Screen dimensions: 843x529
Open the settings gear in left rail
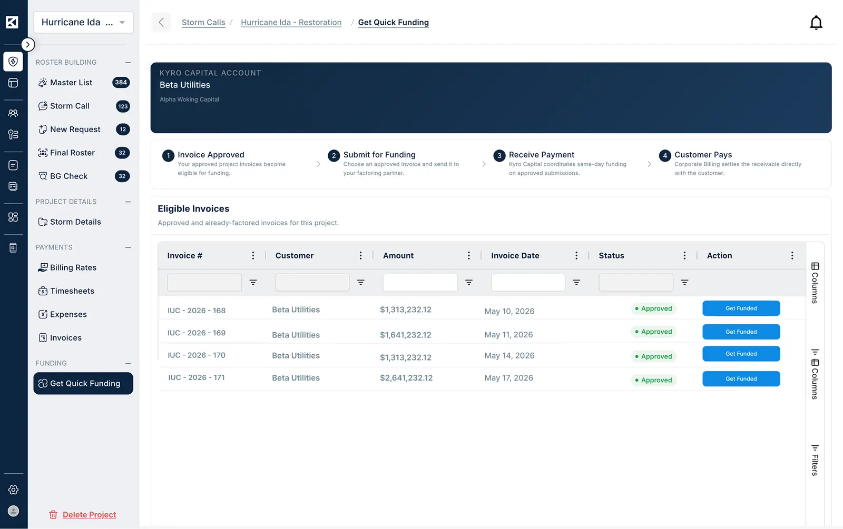tap(14, 490)
